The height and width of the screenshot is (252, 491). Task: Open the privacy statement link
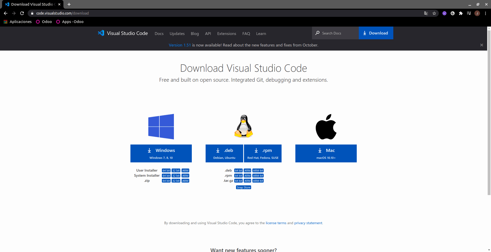click(x=308, y=223)
